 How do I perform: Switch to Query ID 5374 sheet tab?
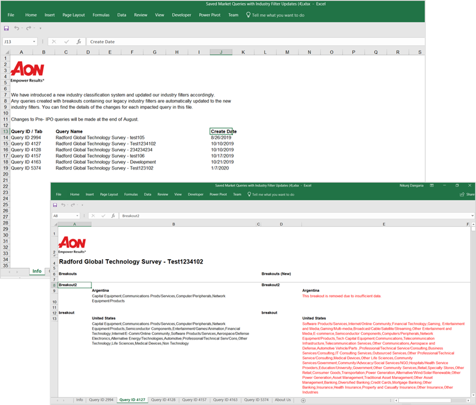[256, 400]
